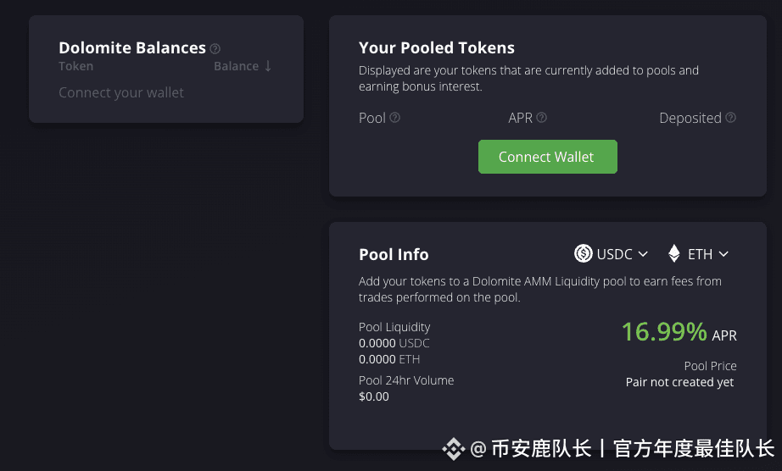Select the Token column header
This screenshot has width=782, height=471.
(x=75, y=66)
